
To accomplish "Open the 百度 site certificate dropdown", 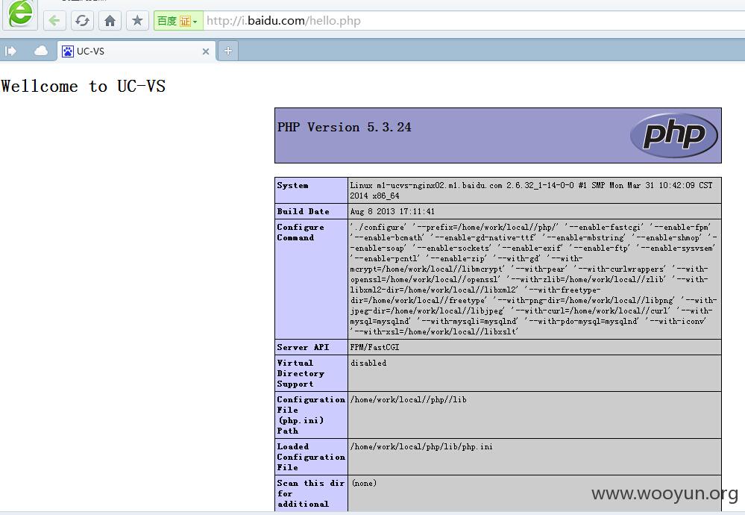I will [x=178, y=21].
